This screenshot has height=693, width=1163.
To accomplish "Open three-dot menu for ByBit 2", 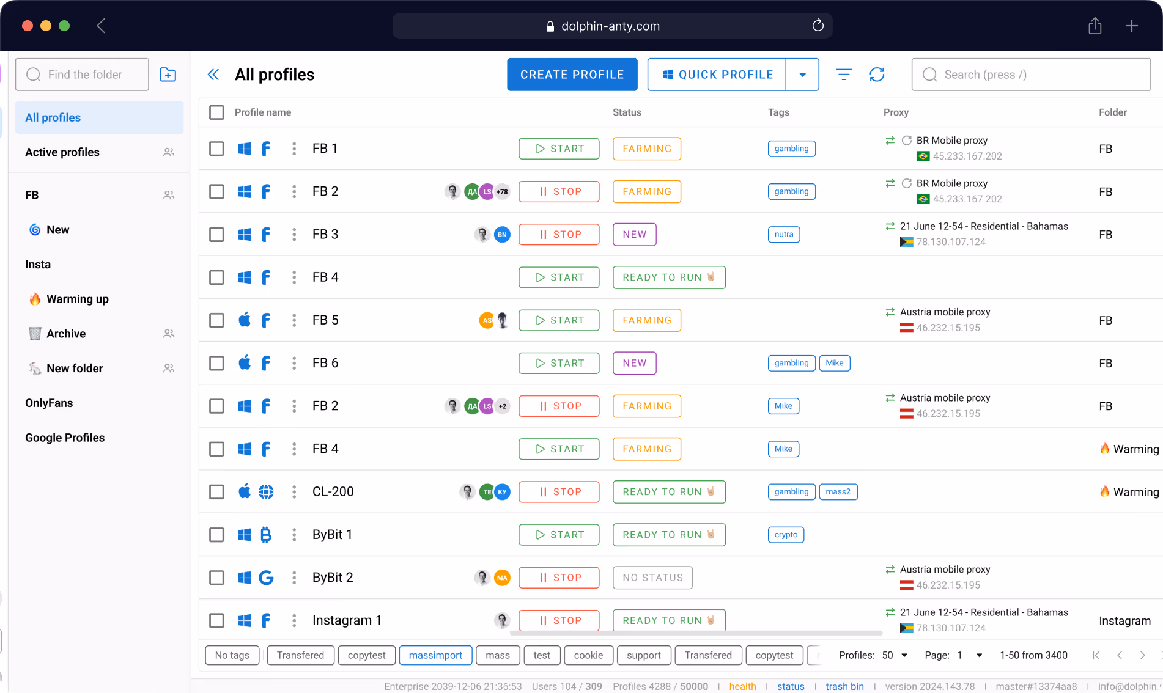I will coord(294,577).
